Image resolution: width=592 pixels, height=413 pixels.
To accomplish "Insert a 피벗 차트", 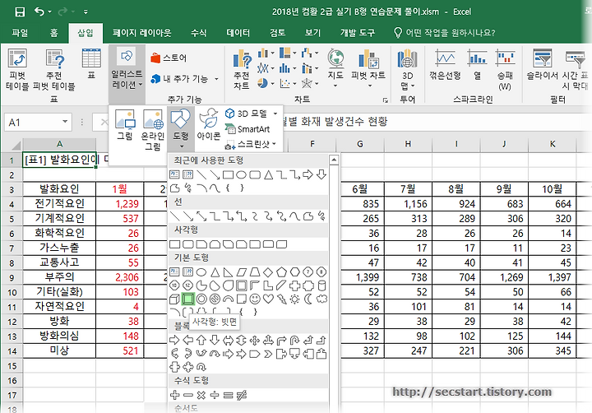I will (368, 68).
